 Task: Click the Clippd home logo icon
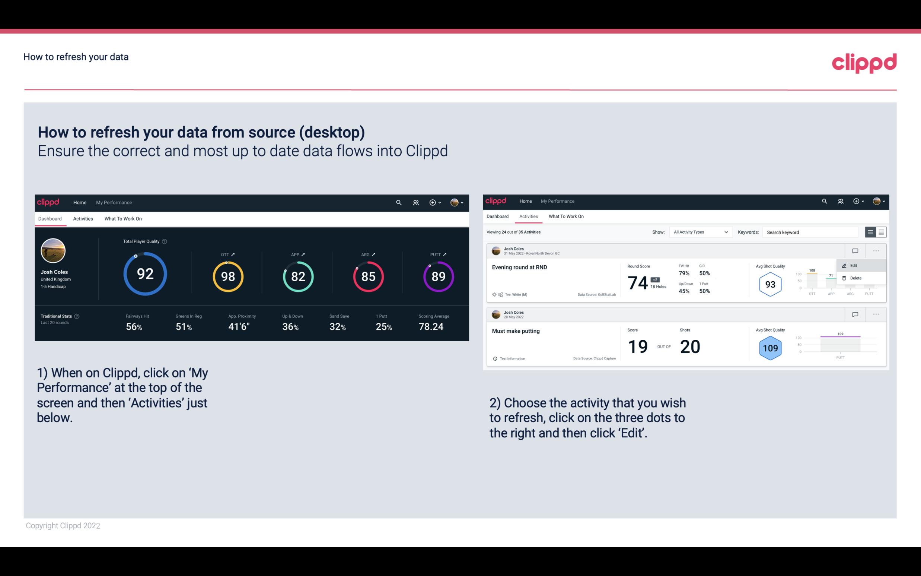47,202
